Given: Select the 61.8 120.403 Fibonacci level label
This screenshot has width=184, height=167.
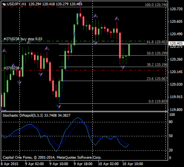Looking at the screenshot, I should click(x=157, y=42).
